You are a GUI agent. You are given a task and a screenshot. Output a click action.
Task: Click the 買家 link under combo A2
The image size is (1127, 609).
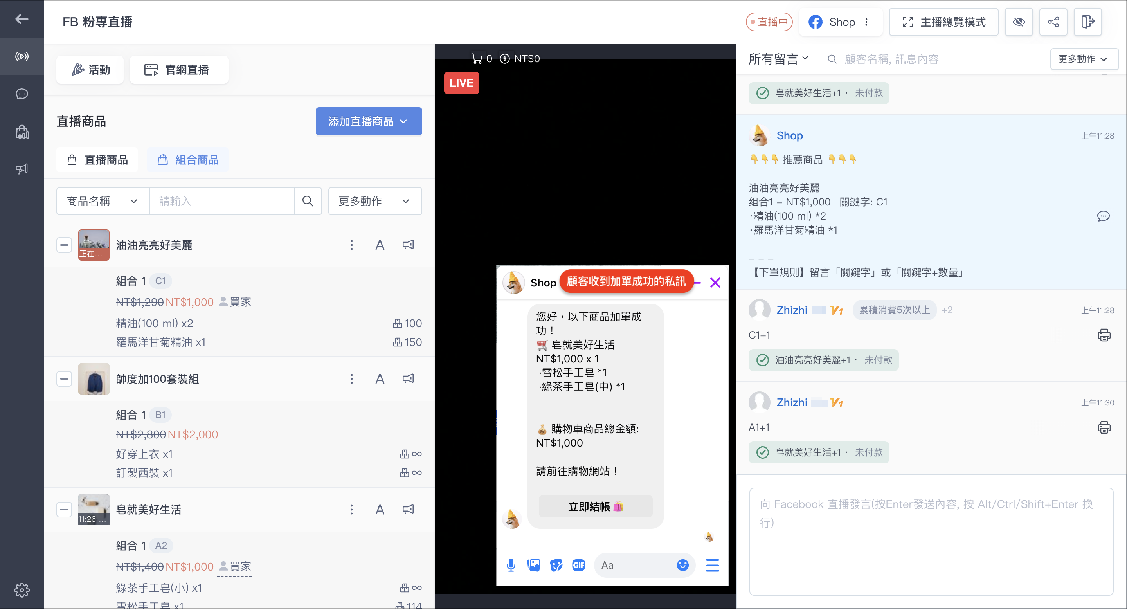pos(234,567)
